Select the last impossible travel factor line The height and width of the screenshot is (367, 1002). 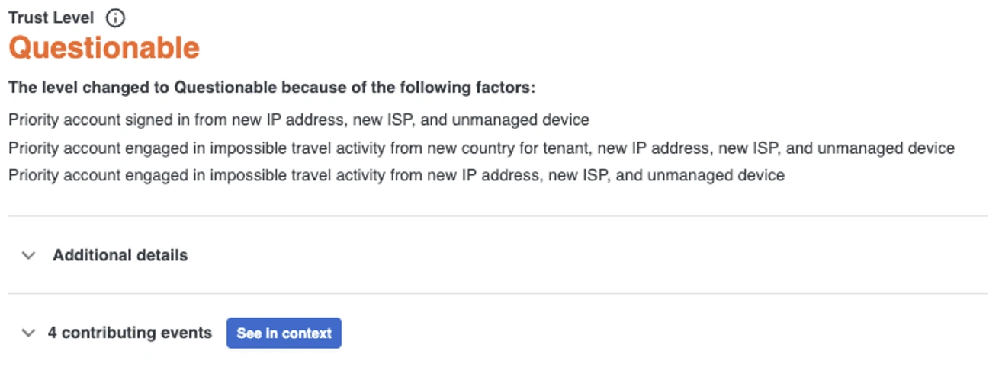[396, 176]
